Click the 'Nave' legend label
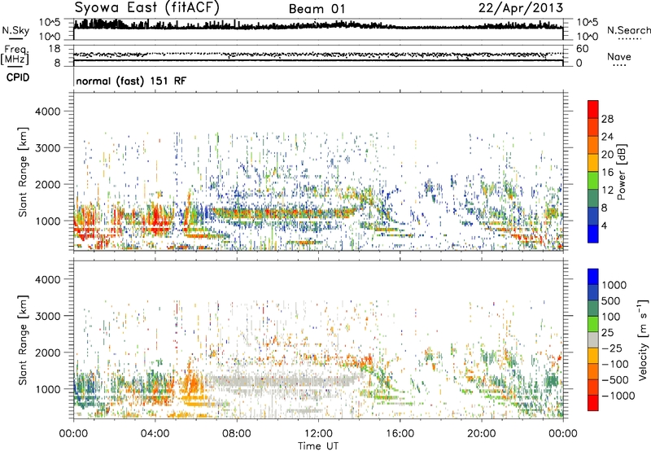Screen dimensions: 651x451 tap(619, 56)
